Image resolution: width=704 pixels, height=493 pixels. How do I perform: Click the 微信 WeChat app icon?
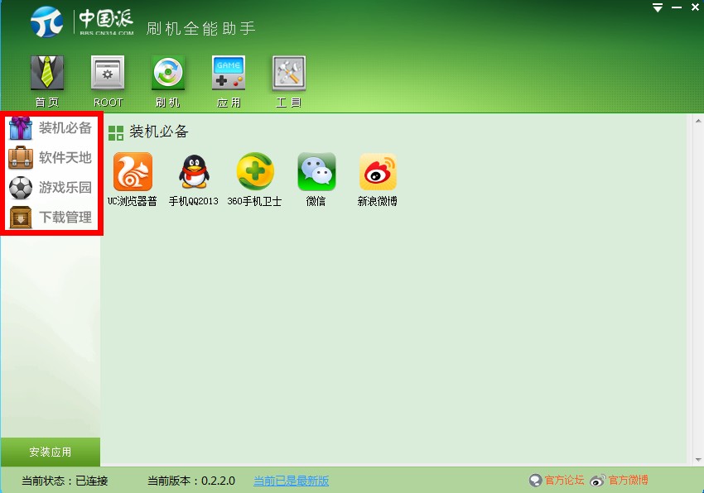pyautogui.click(x=316, y=172)
